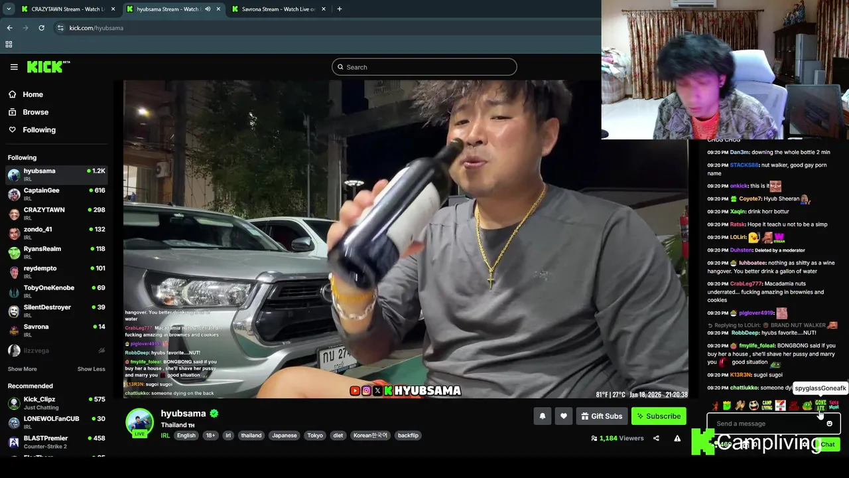Toggle follow heart for hyubsama
The image size is (849, 478).
(x=563, y=416)
